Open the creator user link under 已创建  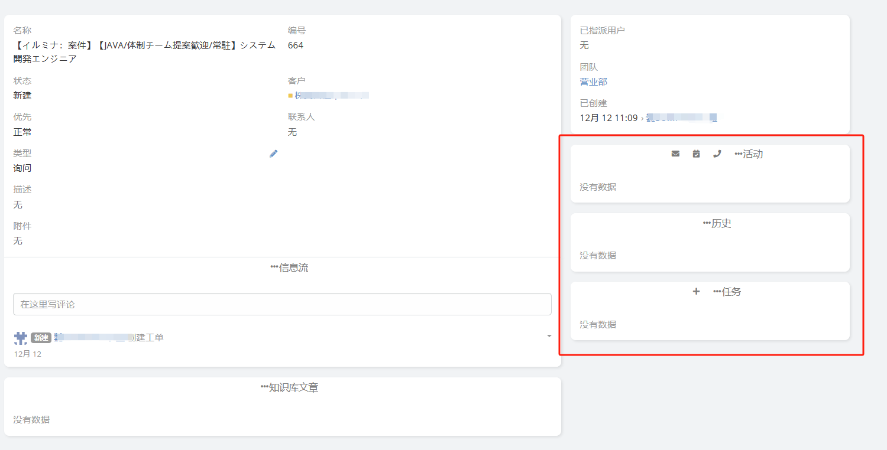point(681,118)
